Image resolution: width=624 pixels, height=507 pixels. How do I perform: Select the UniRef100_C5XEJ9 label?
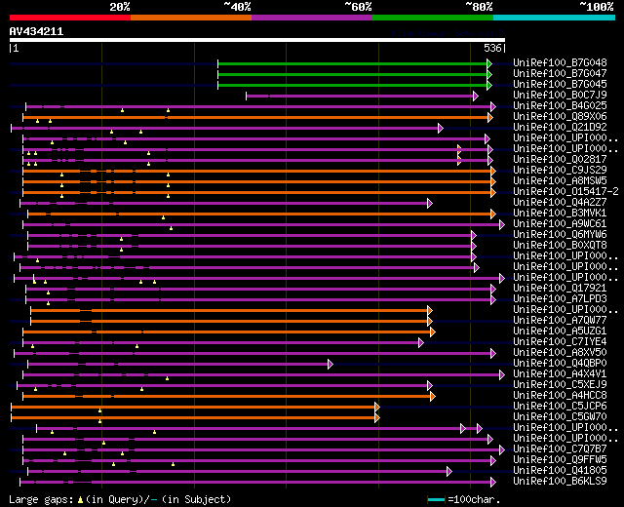tap(560, 385)
